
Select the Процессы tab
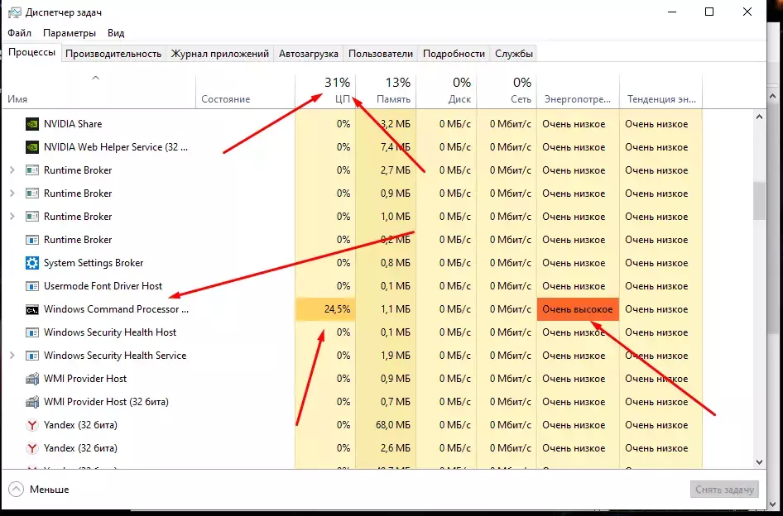point(31,52)
